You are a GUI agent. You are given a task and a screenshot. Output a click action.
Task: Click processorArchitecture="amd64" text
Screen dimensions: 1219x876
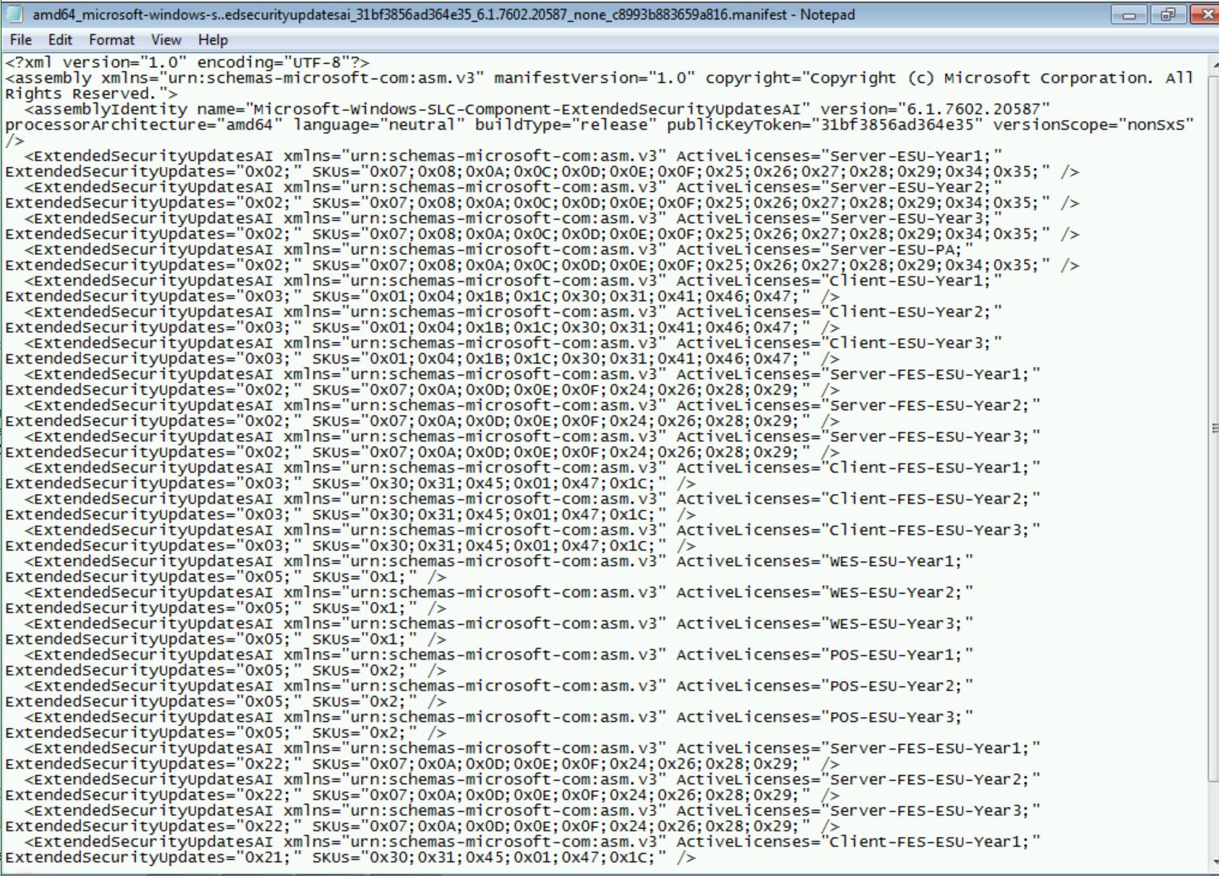tap(144, 125)
